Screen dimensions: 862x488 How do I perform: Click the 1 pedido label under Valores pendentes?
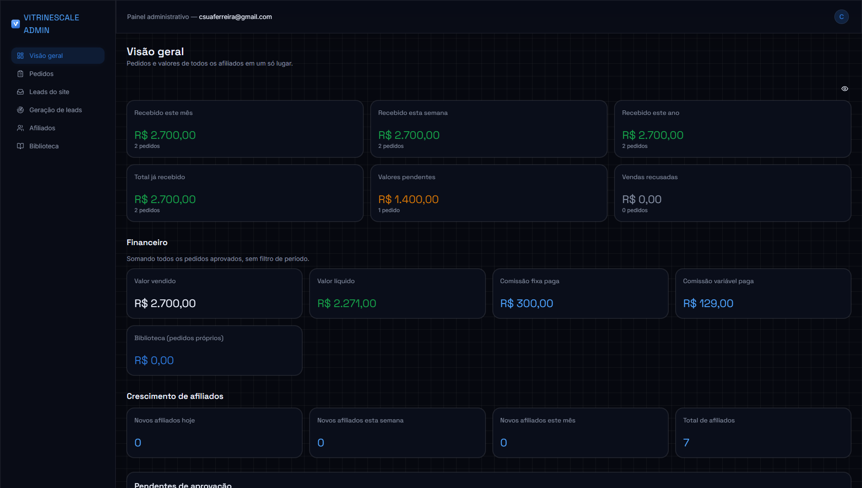tap(389, 210)
